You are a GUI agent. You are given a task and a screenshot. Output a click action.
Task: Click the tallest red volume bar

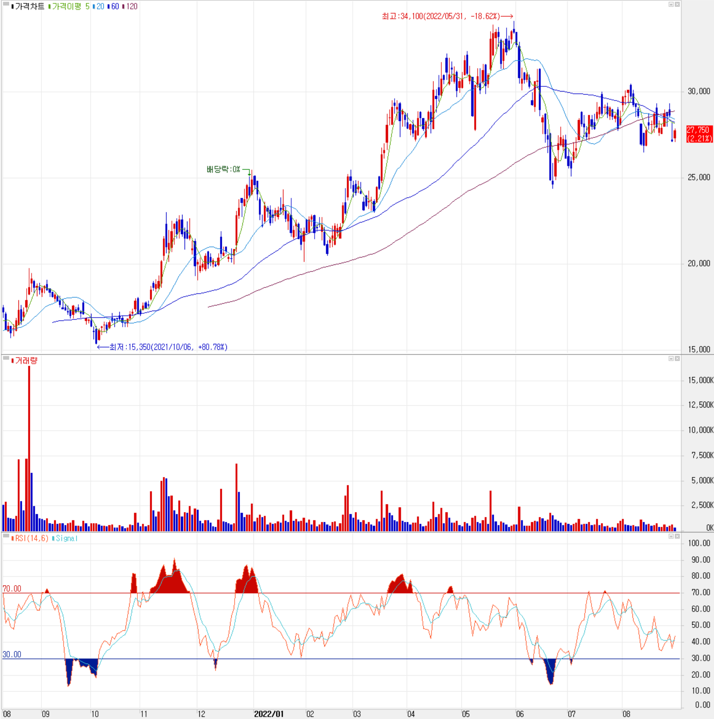[x=29, y=448]
